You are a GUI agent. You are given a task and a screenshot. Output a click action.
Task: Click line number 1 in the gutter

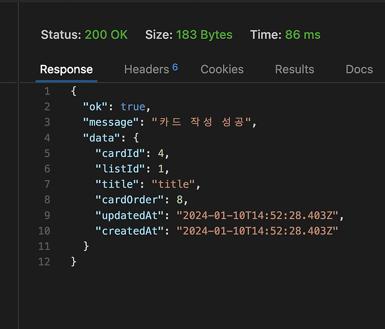pyautogui.click(x=47, y=91)
